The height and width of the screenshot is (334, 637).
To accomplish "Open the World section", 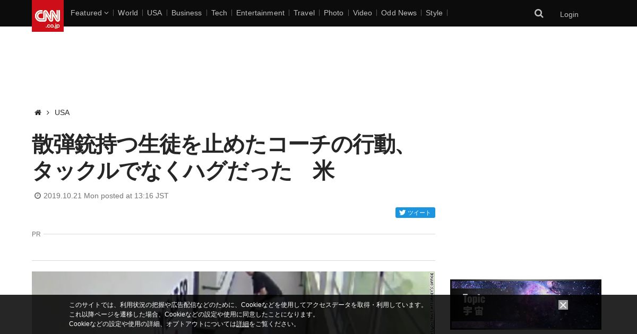I will pyautogui.click(x=128, y=13).
